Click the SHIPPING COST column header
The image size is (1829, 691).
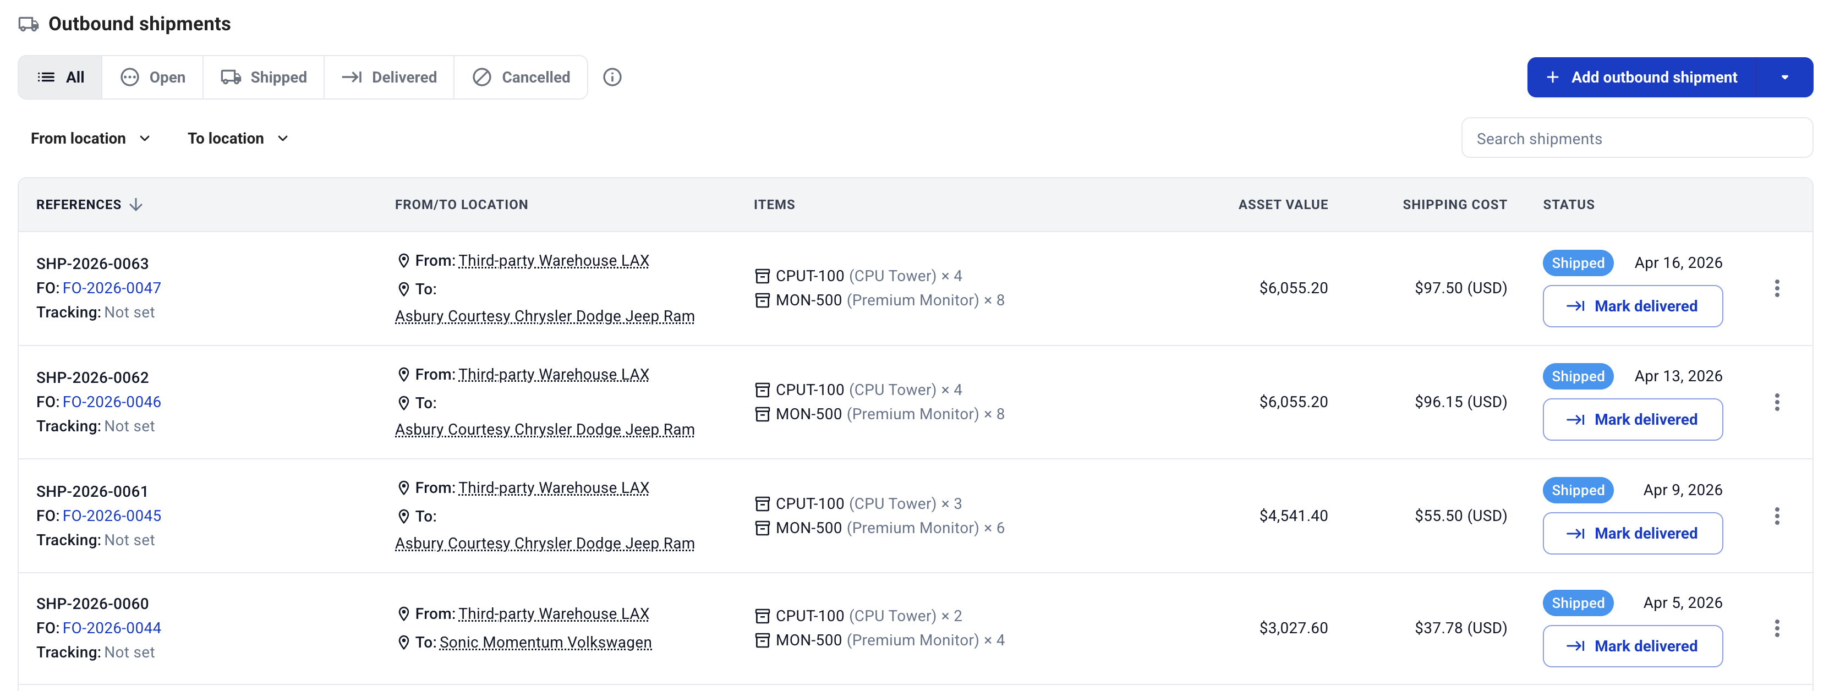[x=1454, y=205]
